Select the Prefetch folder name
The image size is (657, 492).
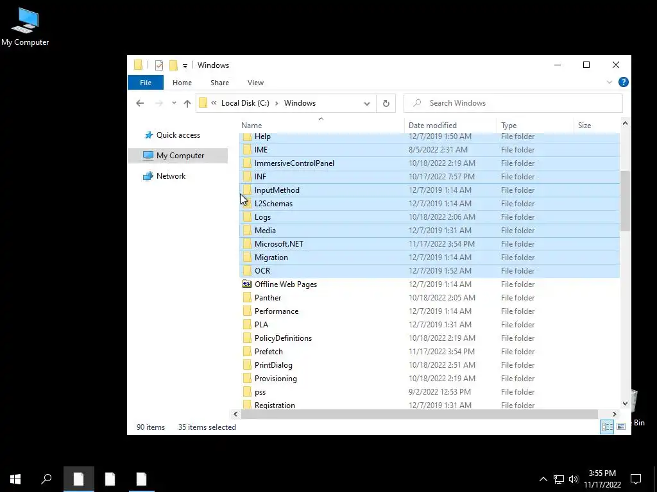[x=269, y=352]
